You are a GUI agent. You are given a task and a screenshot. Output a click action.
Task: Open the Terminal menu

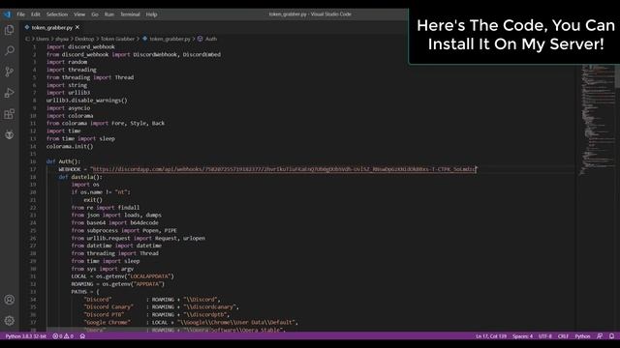(x=130, y=14)
